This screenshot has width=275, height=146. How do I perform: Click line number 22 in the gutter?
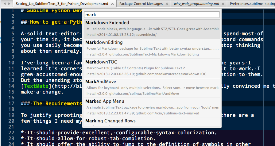click(x=12, y=133)
